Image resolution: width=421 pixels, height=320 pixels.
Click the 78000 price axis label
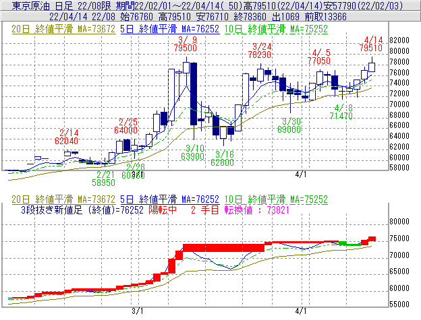tap(399, 61)
